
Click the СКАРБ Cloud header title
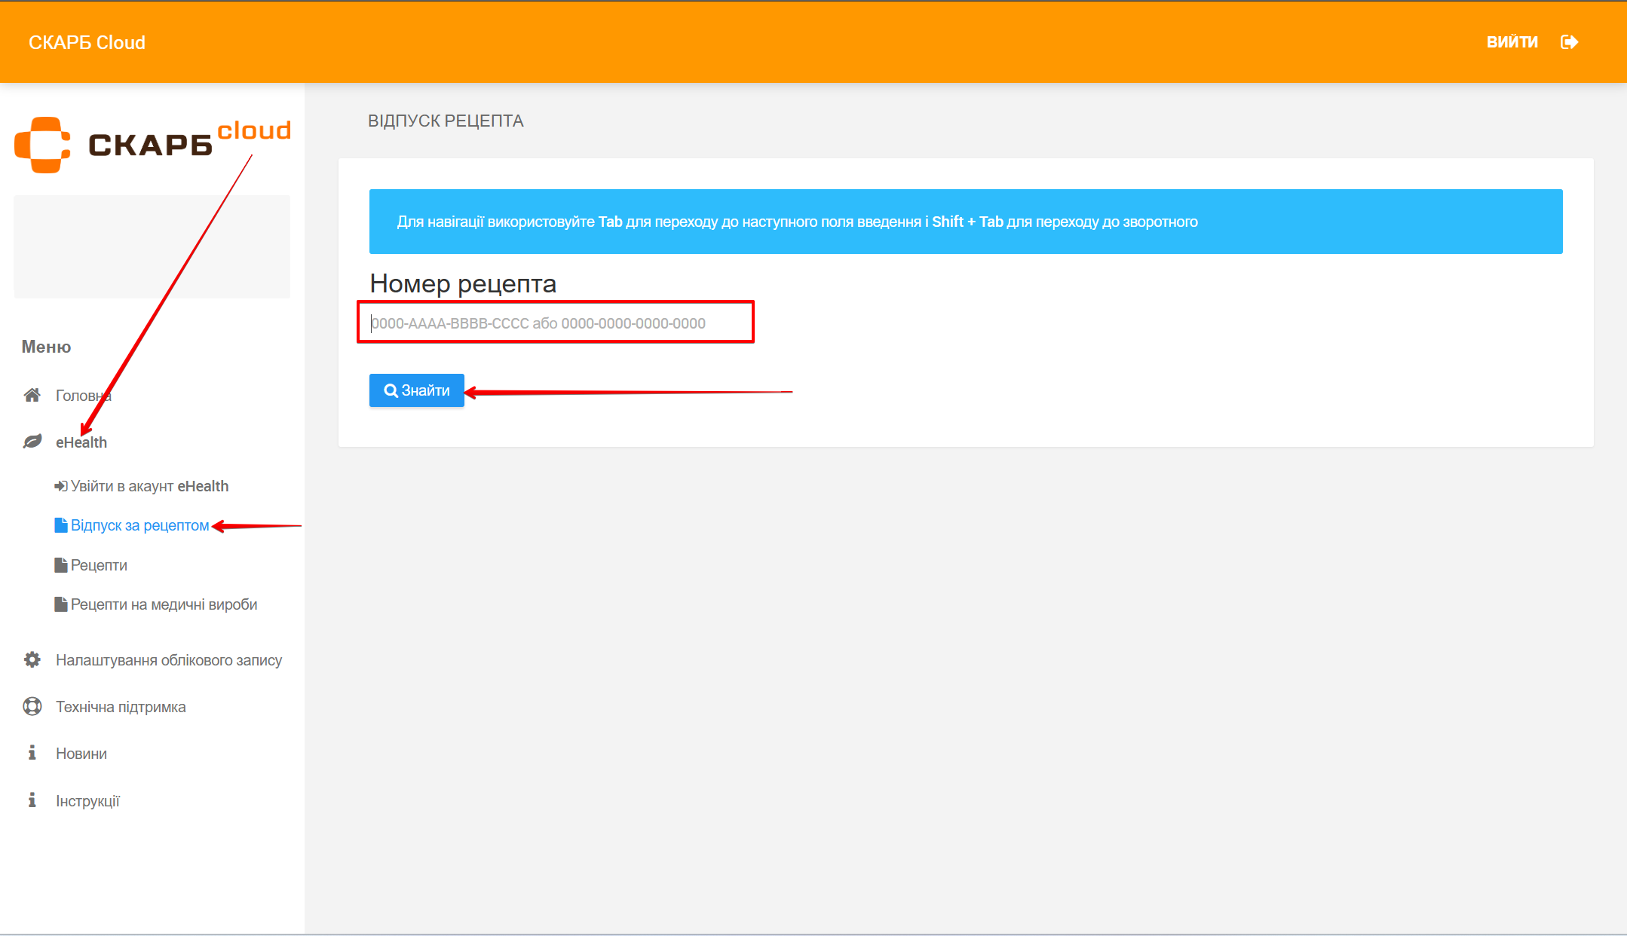click(x=87, y=43)
